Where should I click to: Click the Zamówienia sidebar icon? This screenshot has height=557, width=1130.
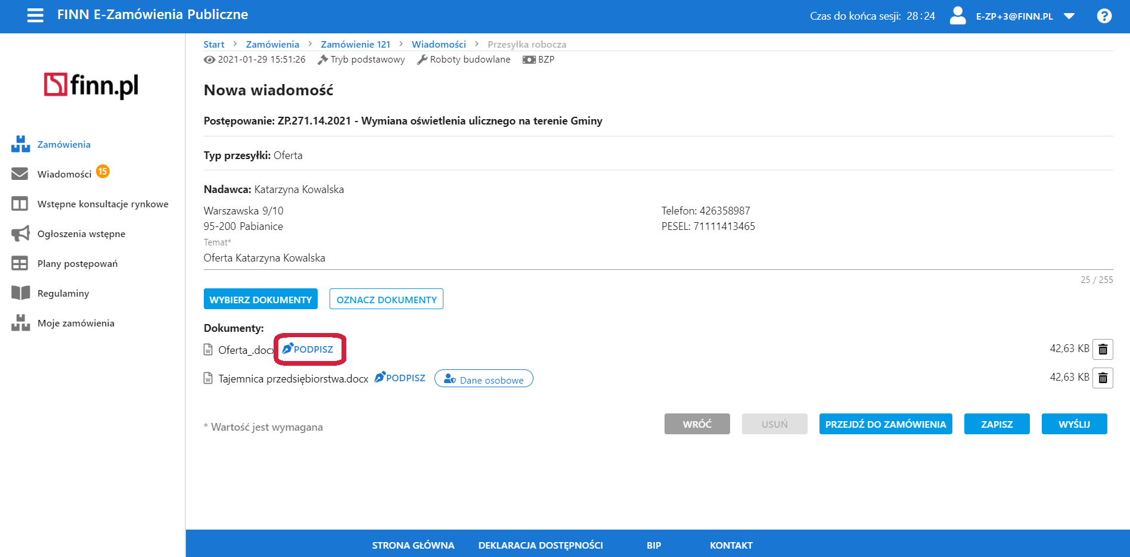click(x=20, y=144)
